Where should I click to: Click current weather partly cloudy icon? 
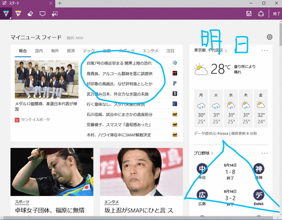pos(201,69)
